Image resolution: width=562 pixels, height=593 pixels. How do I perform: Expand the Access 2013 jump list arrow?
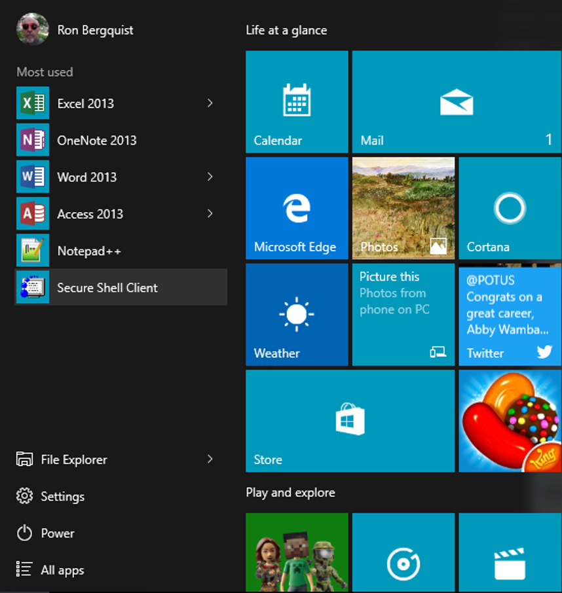pos(210,213)
